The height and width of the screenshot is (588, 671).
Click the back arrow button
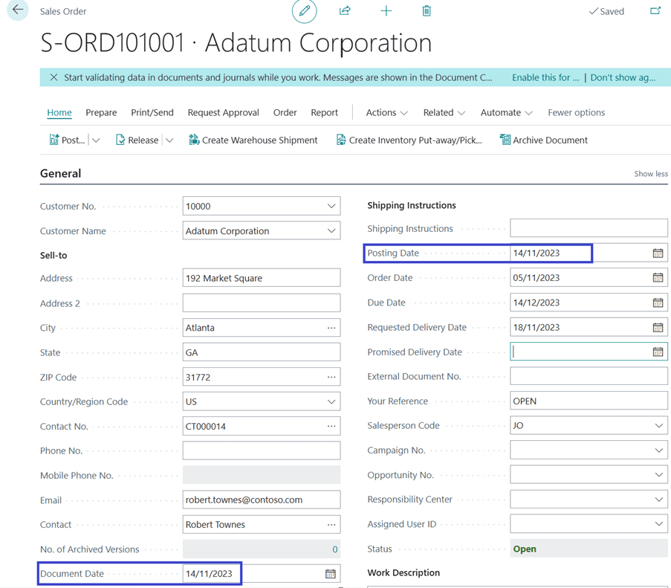(17, 10)
